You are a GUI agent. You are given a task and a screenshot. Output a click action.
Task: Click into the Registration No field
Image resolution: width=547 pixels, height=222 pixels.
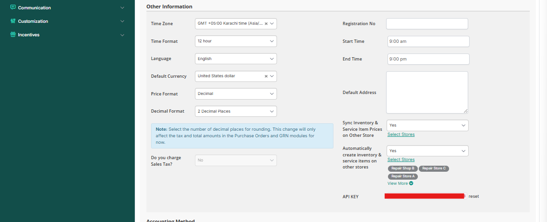coord(427,24)
